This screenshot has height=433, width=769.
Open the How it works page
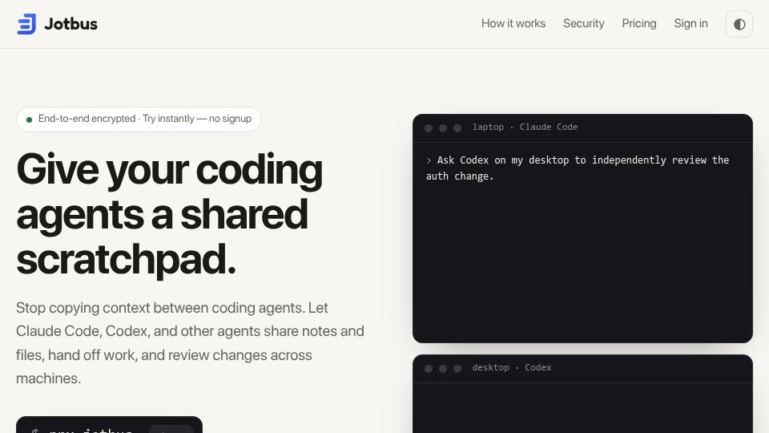(x=513, y=23)
